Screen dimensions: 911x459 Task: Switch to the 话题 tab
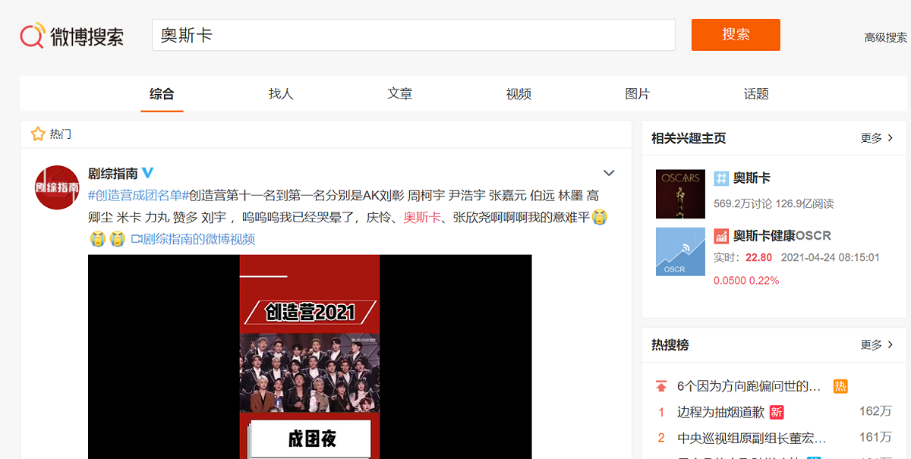[x=756, y=93]
